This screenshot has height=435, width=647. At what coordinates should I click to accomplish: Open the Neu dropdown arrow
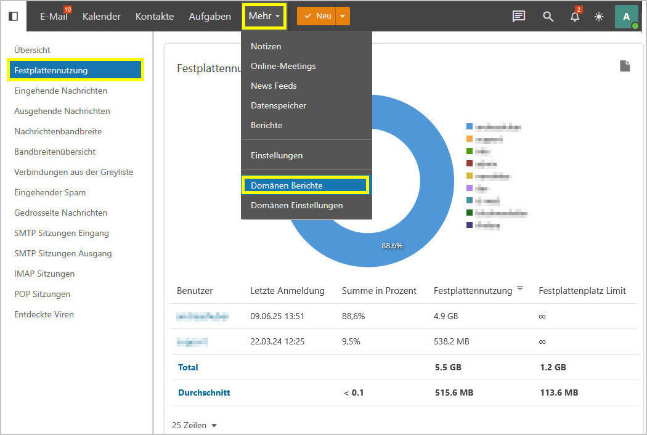(343, 16)
